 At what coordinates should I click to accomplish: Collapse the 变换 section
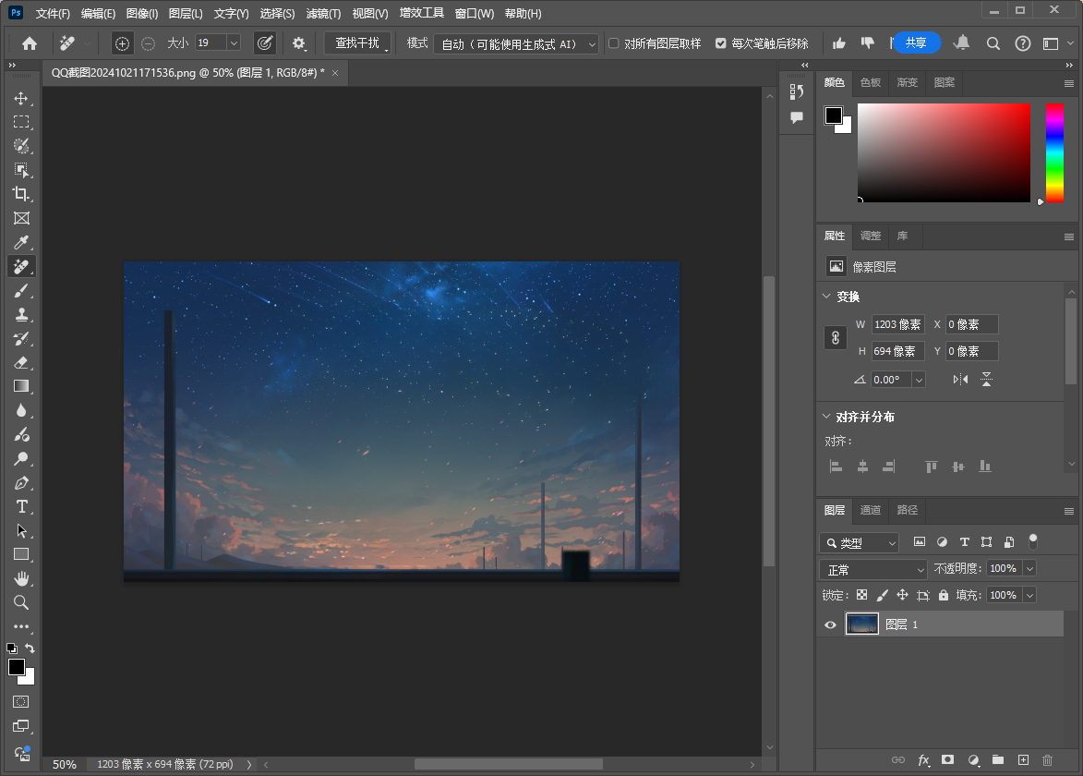click(x=826, y=296)
